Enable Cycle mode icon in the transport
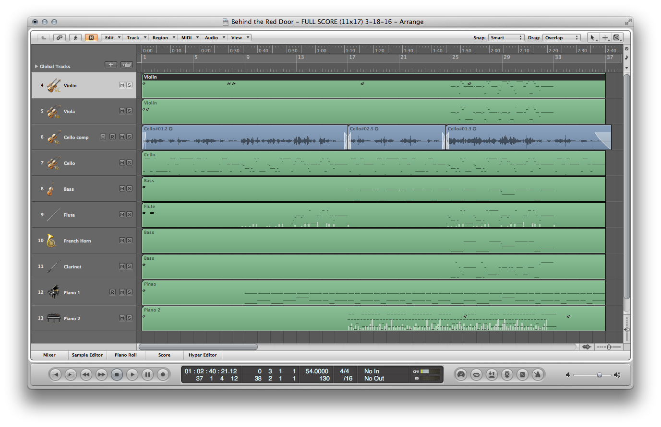The image size is (661, 427). pos(476,375)
